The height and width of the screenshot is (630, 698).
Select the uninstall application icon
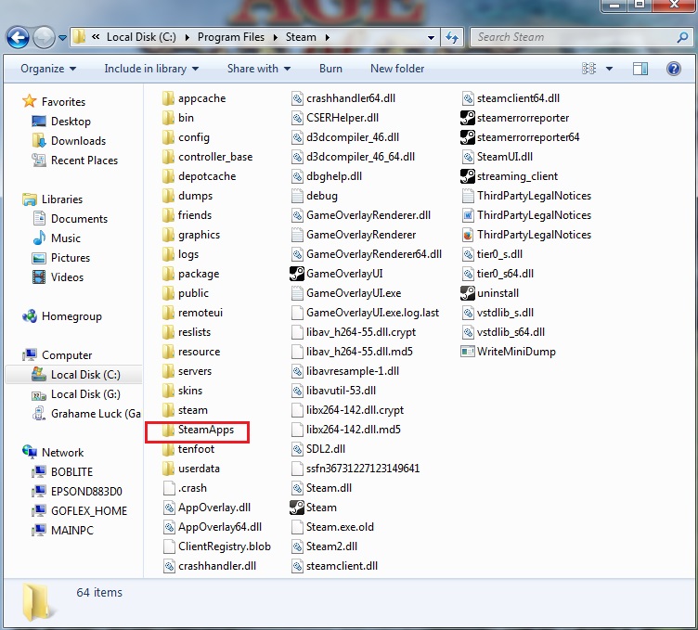tap(468, 293)
